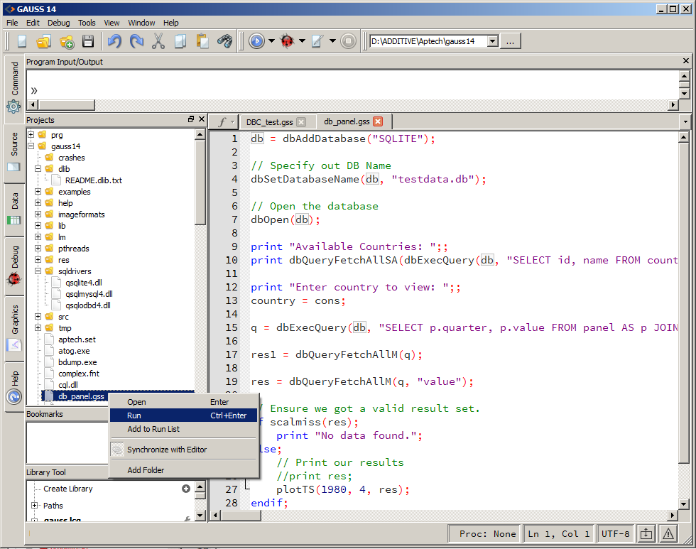
Task: Open the File menu
Action: click(12, 23)
